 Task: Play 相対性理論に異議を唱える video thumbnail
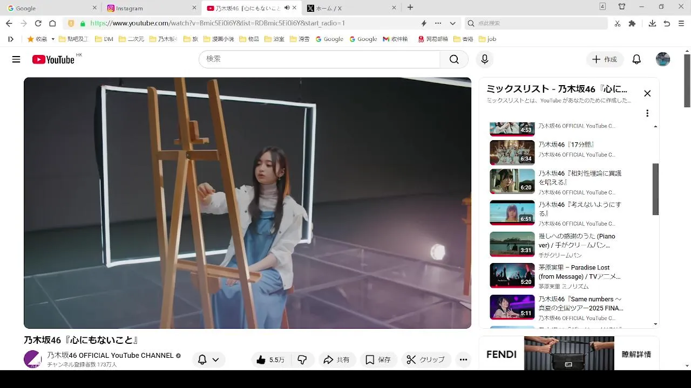[x=512, y=182]
